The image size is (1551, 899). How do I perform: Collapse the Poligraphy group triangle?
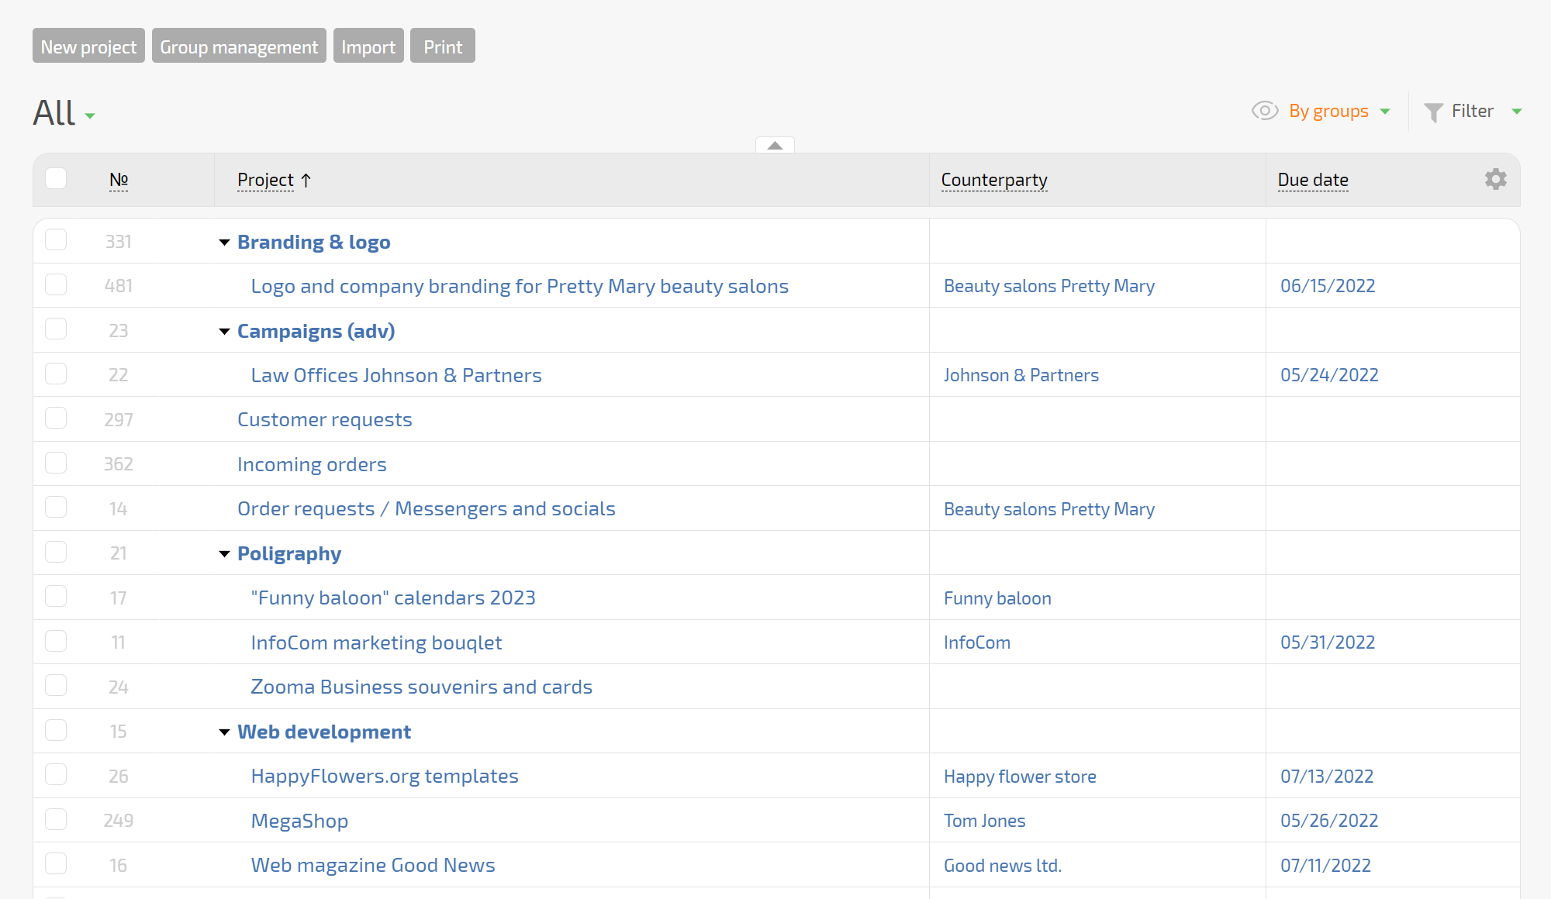click(x=224, y=554)
